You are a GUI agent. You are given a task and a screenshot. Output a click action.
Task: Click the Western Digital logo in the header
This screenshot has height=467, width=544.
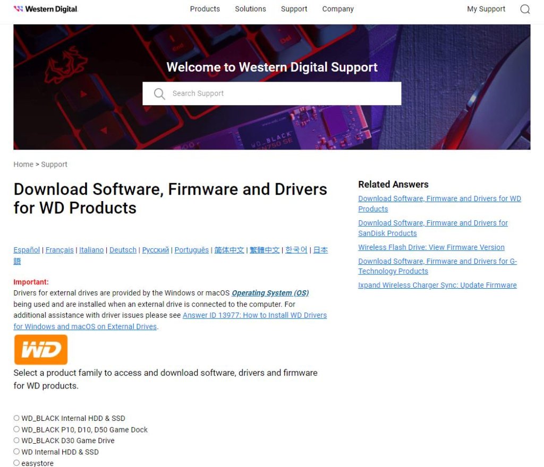[45, 8]
